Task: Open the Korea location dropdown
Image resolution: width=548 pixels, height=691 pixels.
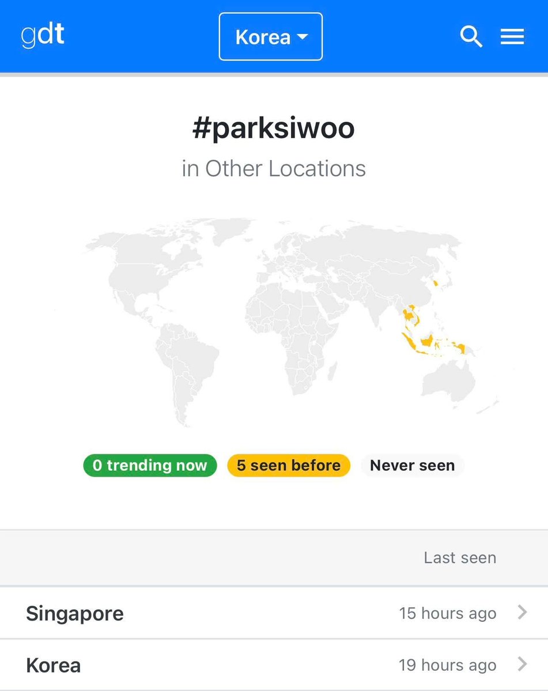Action: click(270, 36)
